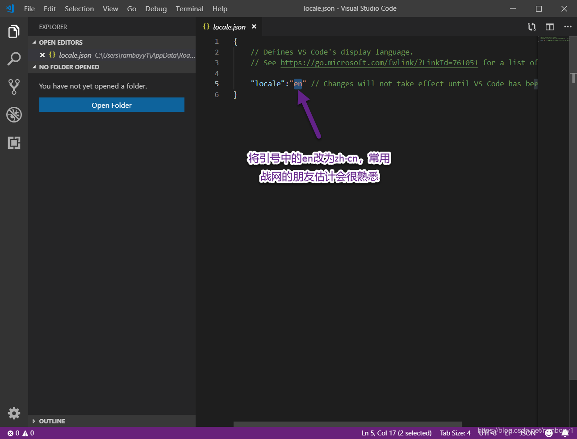Open the File menu
Viewport: 577px width, 439px height.
coord(29,8)
